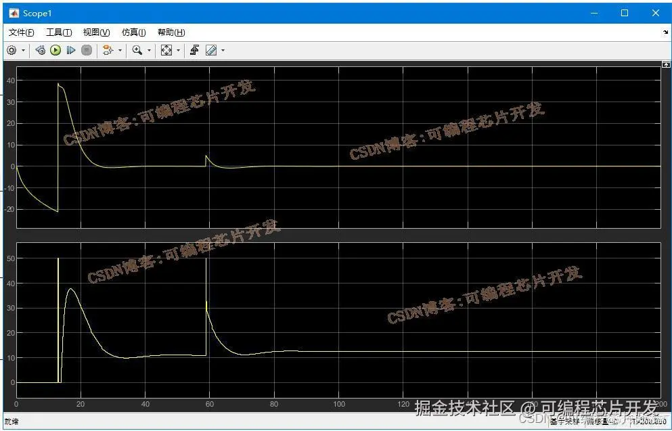Open the scope configuration properties gear
Image resolution: width=672 pixels, height=431 pixels.
(x=12, y=51)
